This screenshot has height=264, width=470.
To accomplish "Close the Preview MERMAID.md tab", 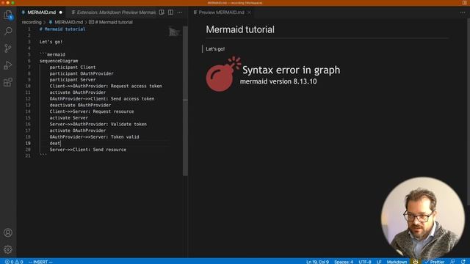I will click(249, 12).
